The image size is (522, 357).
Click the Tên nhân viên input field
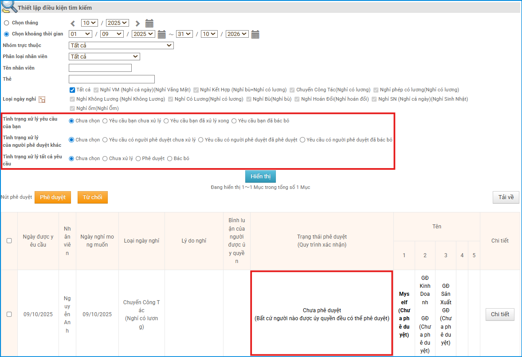pos(100,68)
